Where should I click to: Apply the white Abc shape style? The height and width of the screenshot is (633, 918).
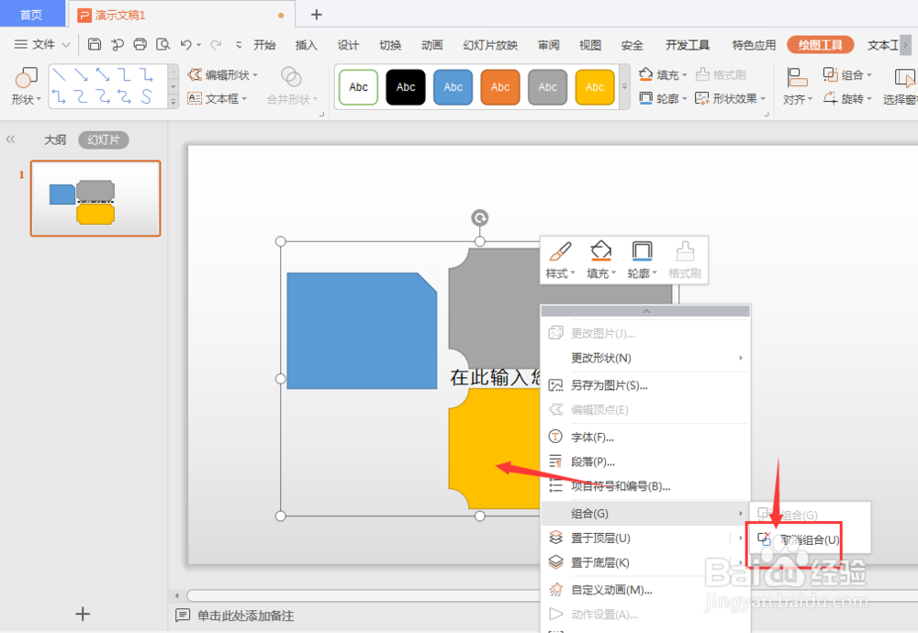point(358,87)
